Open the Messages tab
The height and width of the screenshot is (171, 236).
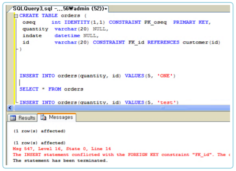click(57, 117)
